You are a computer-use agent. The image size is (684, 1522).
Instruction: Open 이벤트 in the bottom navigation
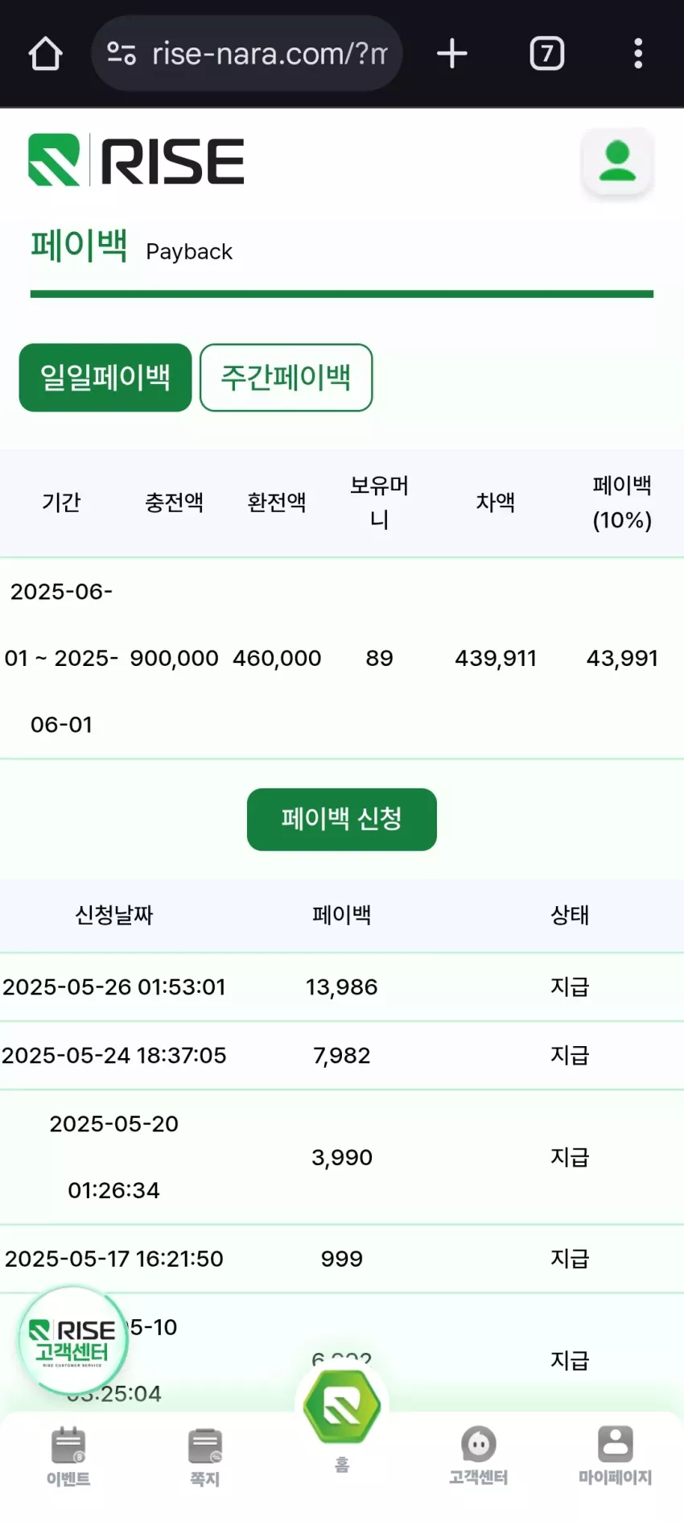point(68,1456)
